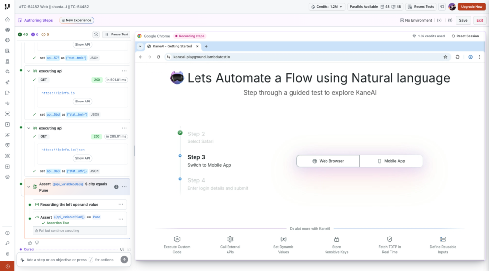Switch to the Mobile App toggle option
The height and width of the screenshot is (271, 489).
click(x=391, y=161)
